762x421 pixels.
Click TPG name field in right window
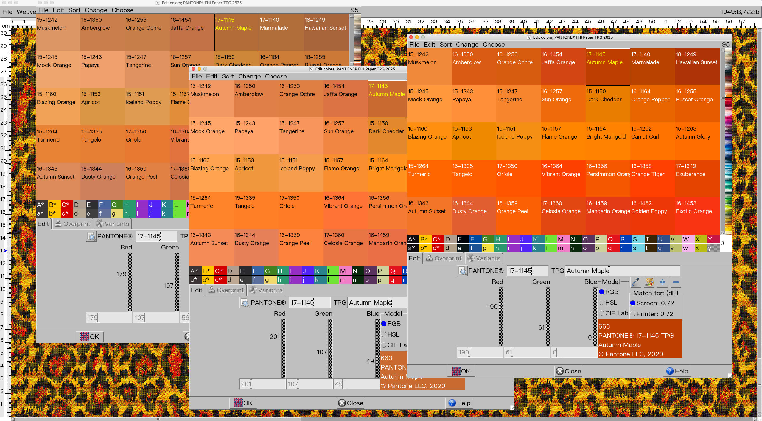(623, 271)
